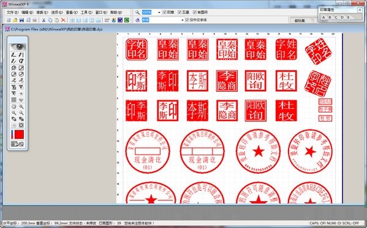Click the font name input field
The height and width of the screenshot is (228, 367).
(x=161, y=20)
